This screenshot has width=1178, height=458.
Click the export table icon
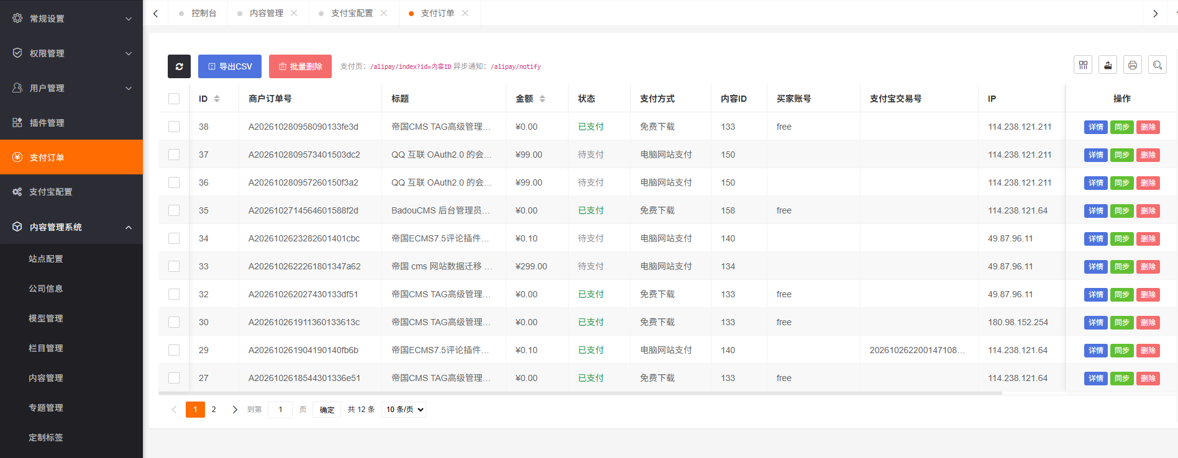point(1108,65)
